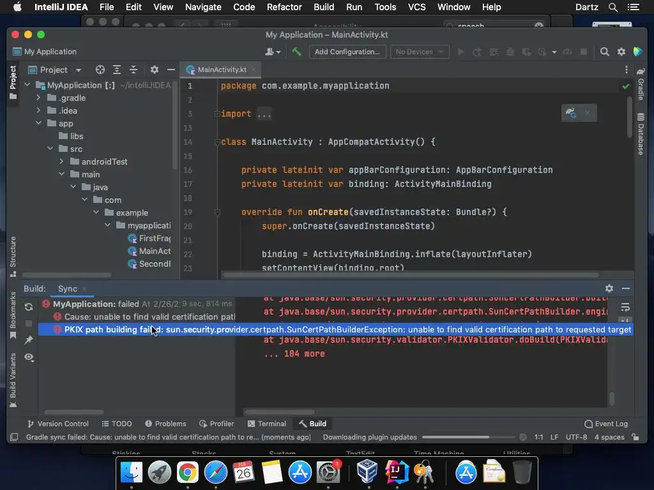The width and height of the screenshot is (654, 490).
Task: Click the Run play icon
Action: [x=460, y=52]
